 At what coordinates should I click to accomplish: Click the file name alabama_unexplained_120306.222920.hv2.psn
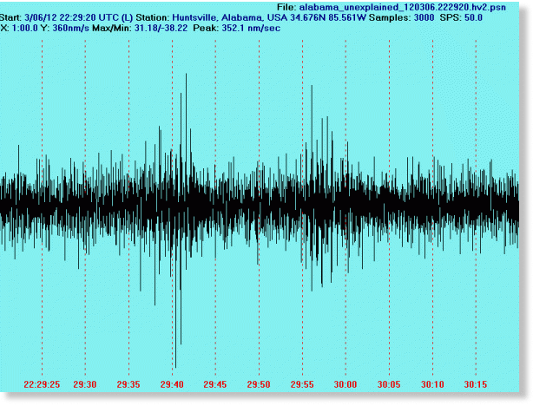coord(403,7)
